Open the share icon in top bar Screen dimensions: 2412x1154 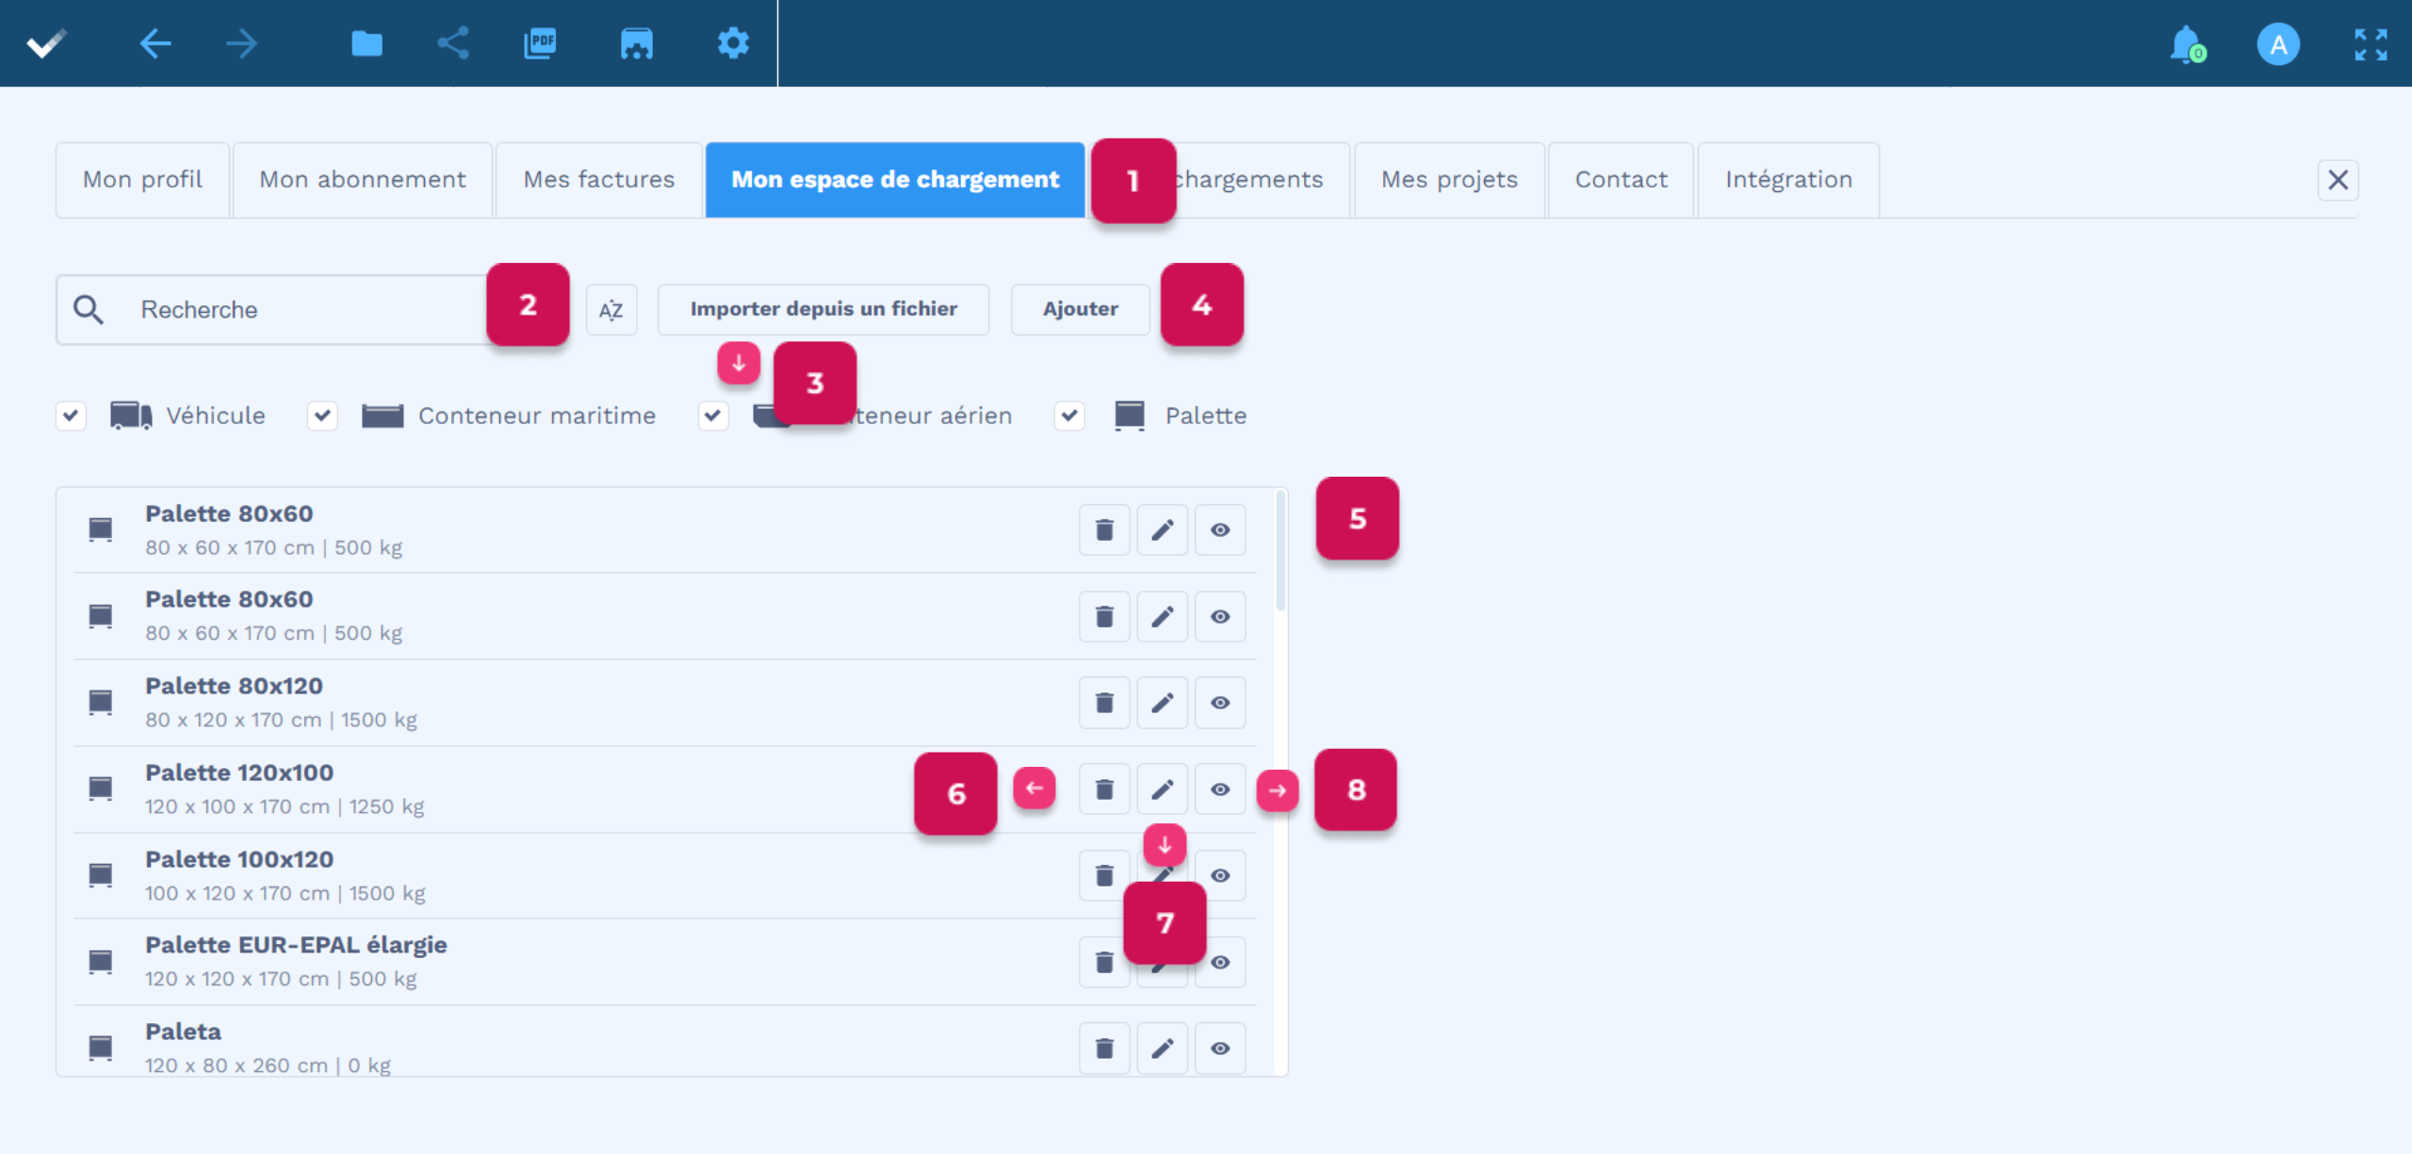[453, 43]
